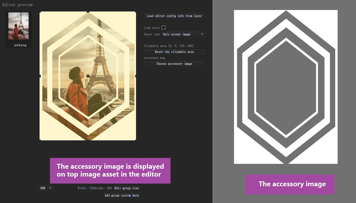This screenshot has height=203, width=356.
Task: Click the bottom-right corner handle of canvas
Action: pyautogui.click(x=135, y=140)
